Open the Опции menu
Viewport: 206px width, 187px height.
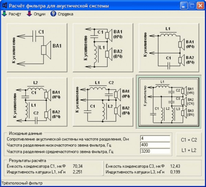[40, 14]
